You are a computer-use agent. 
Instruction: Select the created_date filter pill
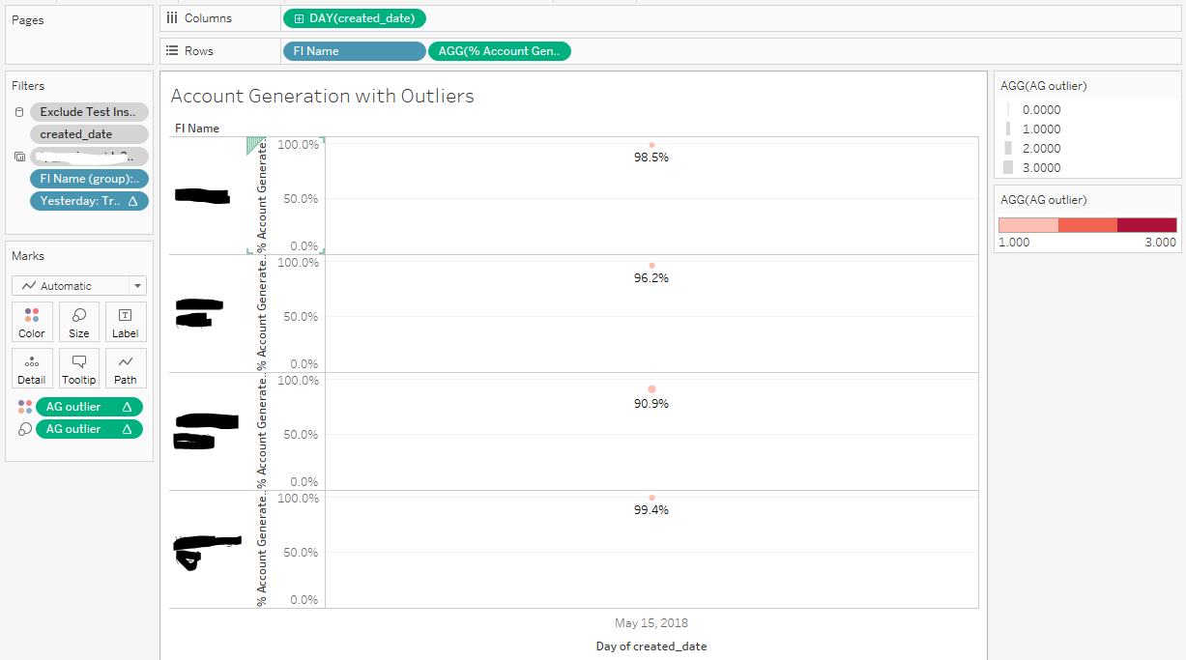88,133
